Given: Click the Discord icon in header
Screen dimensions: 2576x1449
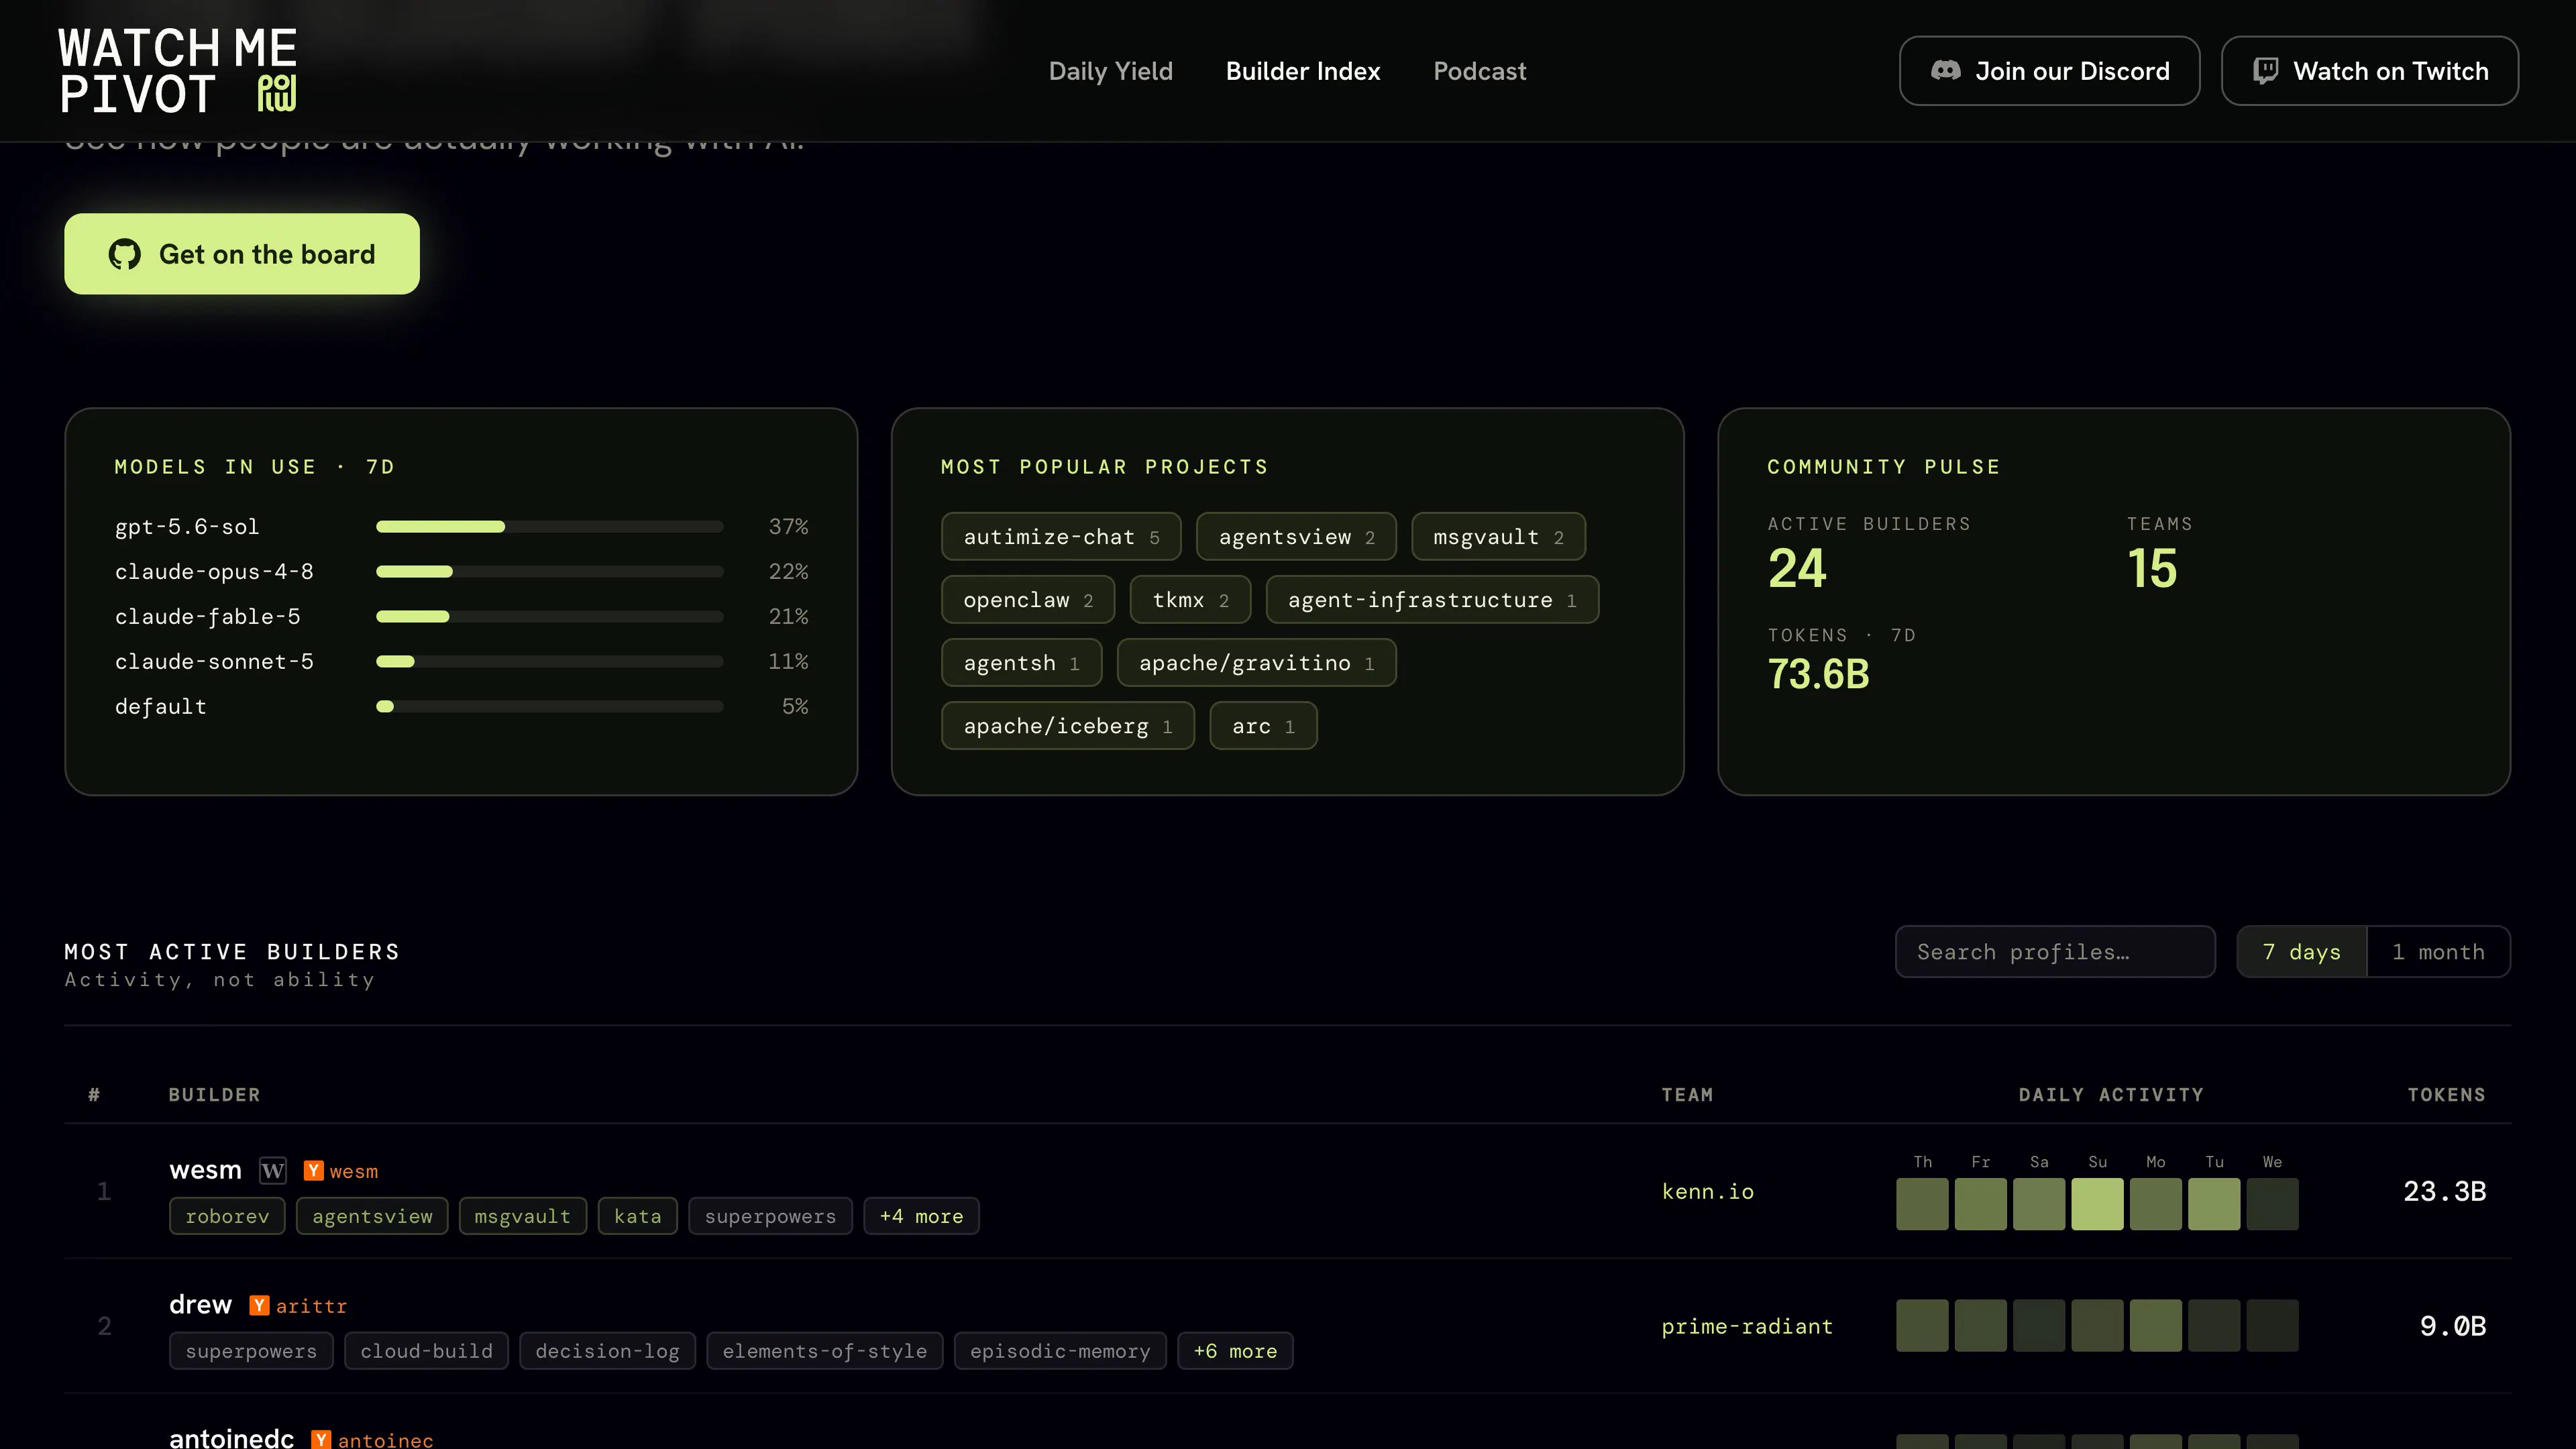Looking at the screenshot, I should click(1945, 71).
